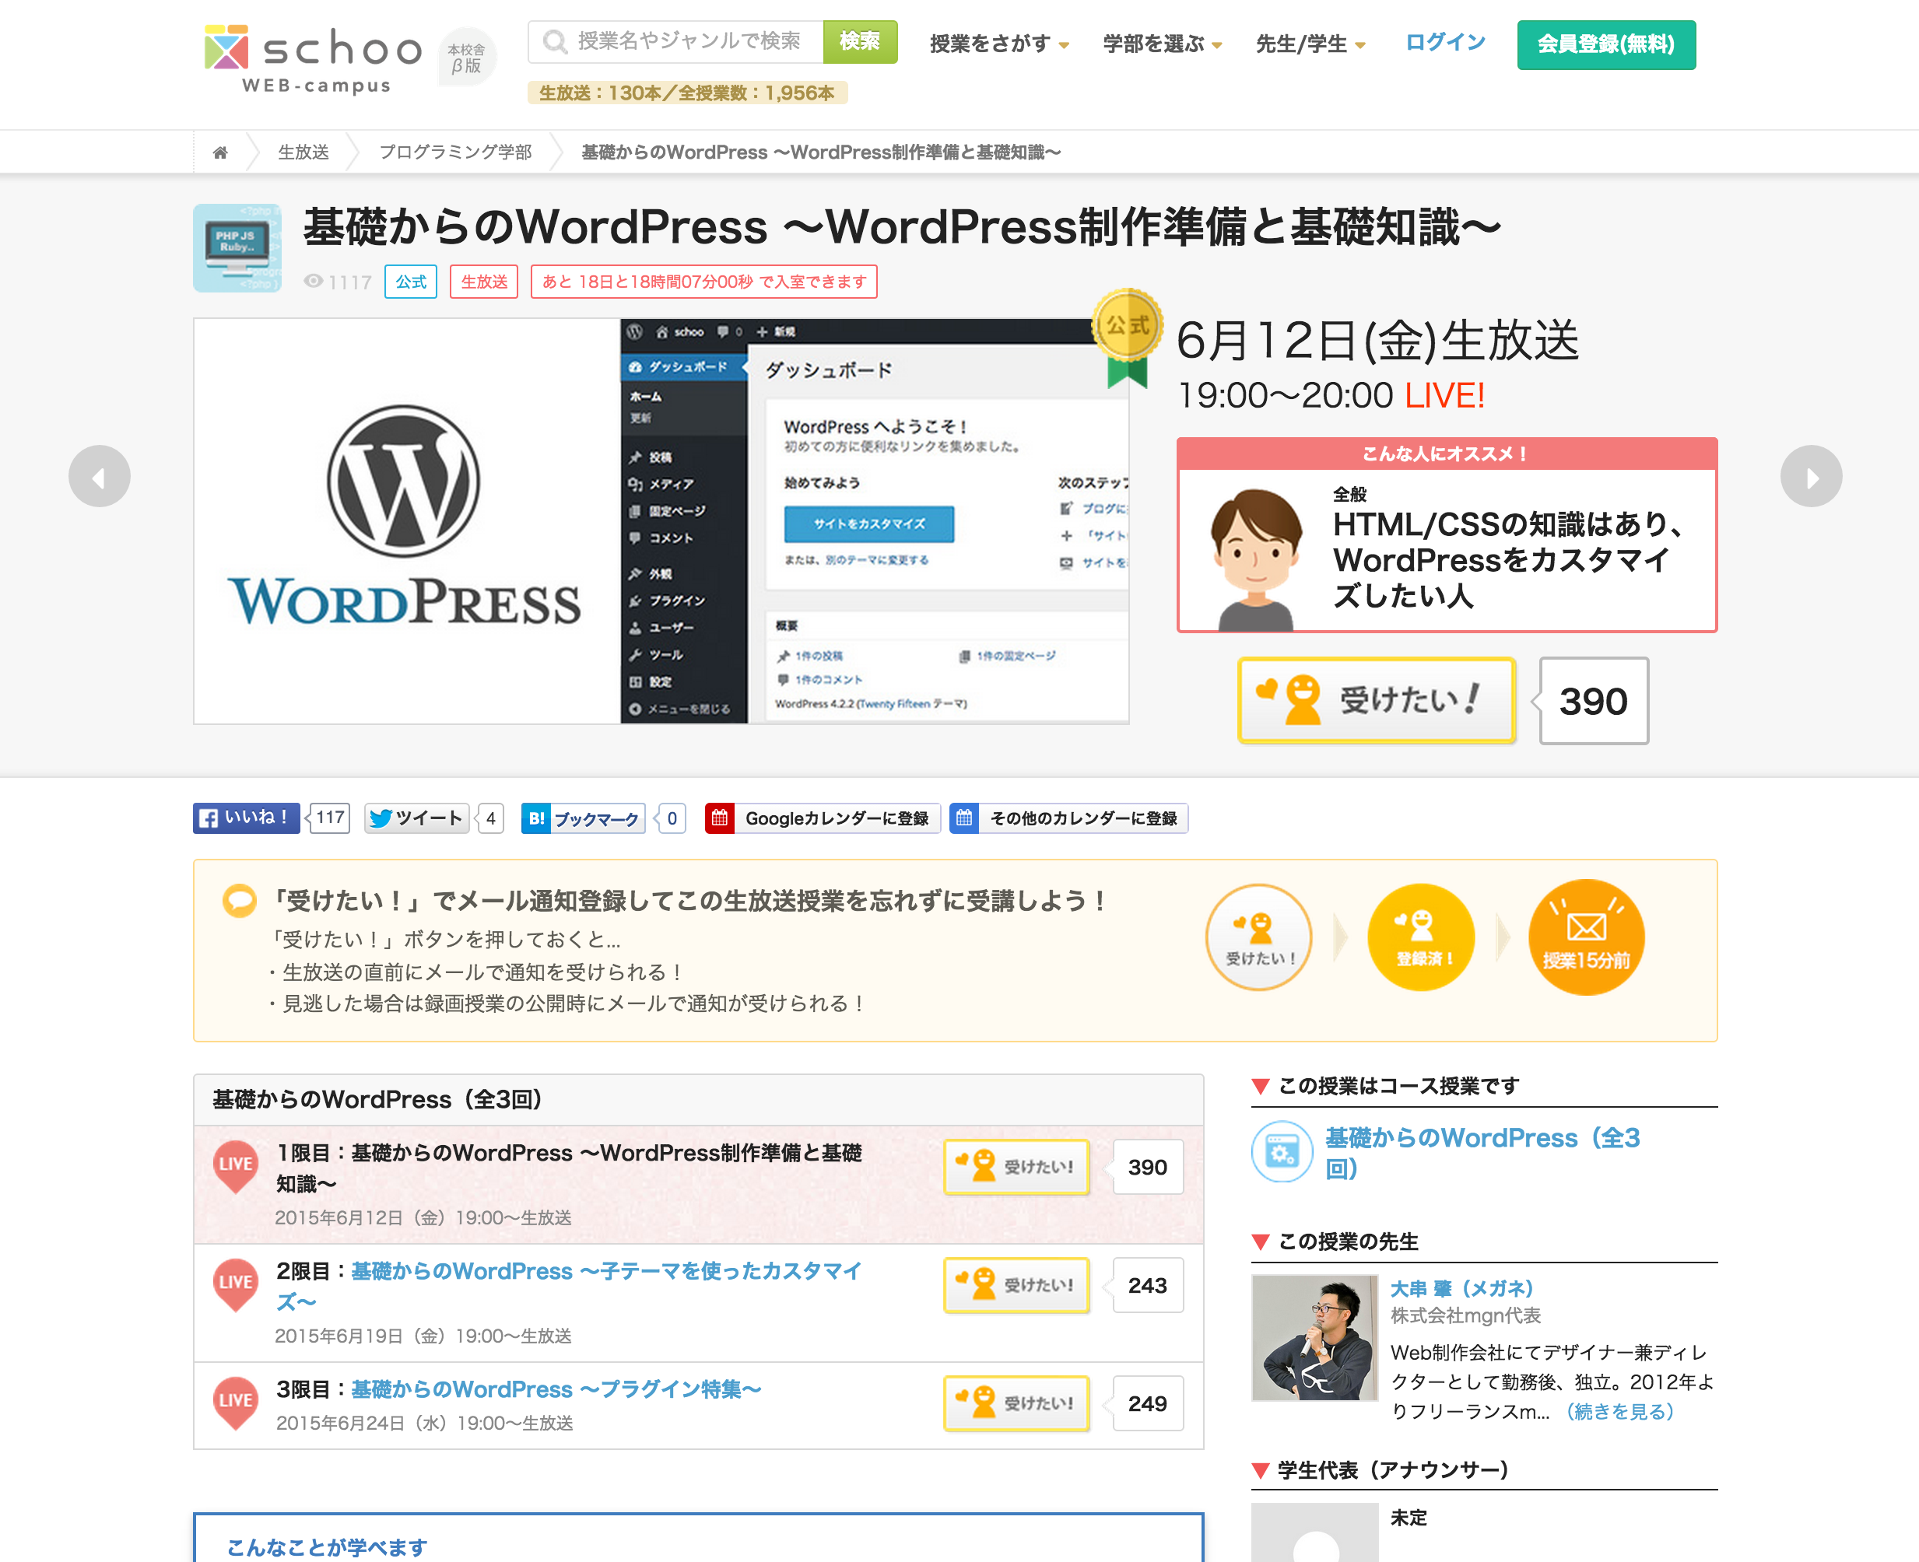Click the tweet count 4
The width and height of the screenshot is (1919, 1562).
point(490,818)
